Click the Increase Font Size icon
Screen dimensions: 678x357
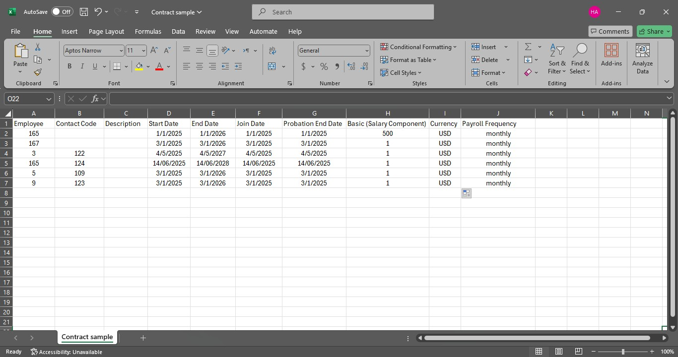[x=154, y=51]
